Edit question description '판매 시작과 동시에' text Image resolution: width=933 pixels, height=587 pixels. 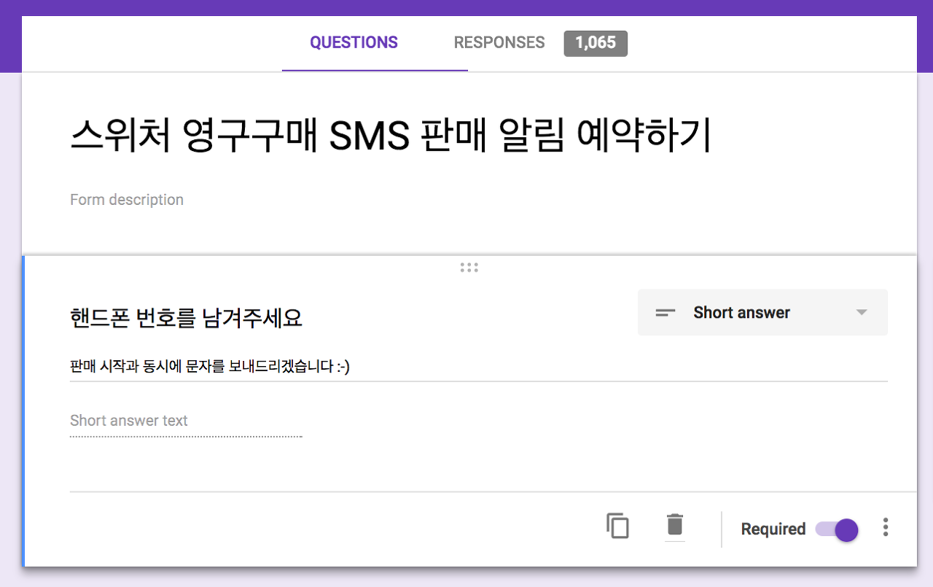point(210,367)
